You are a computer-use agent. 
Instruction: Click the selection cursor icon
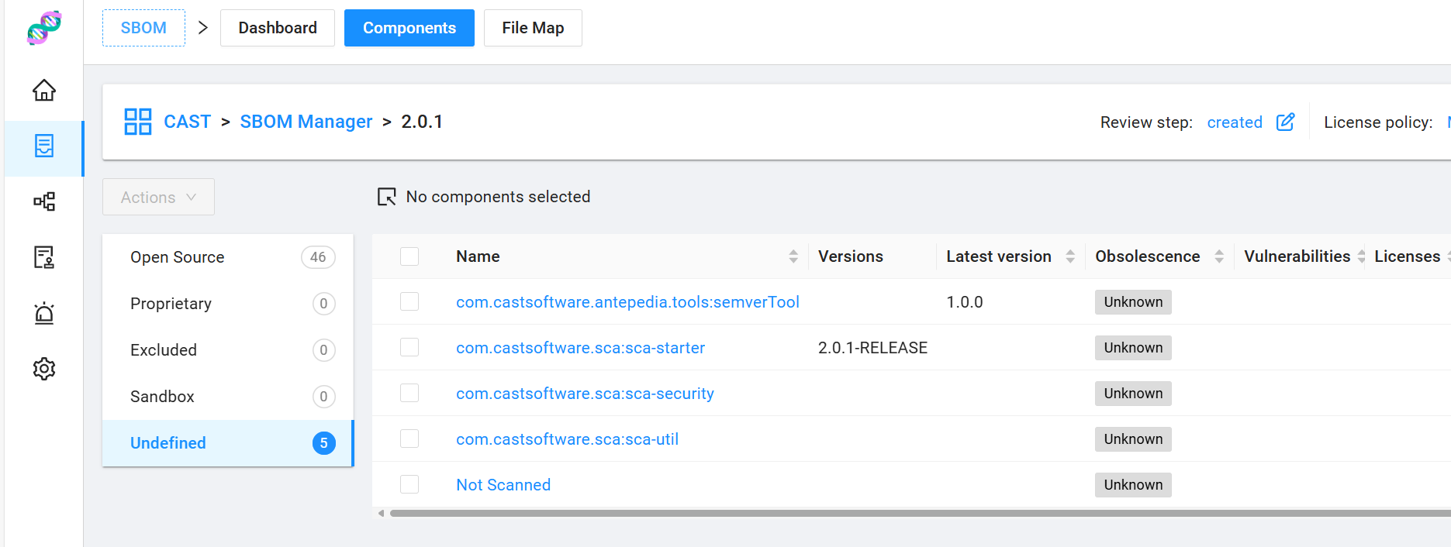pyautogui.click(x=386, y=197)
